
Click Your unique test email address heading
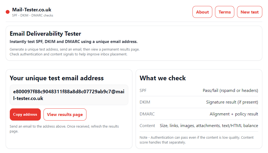(57, 78)
